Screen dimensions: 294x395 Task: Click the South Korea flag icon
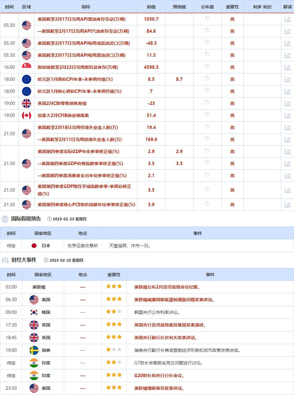click(x=34, y=312)
